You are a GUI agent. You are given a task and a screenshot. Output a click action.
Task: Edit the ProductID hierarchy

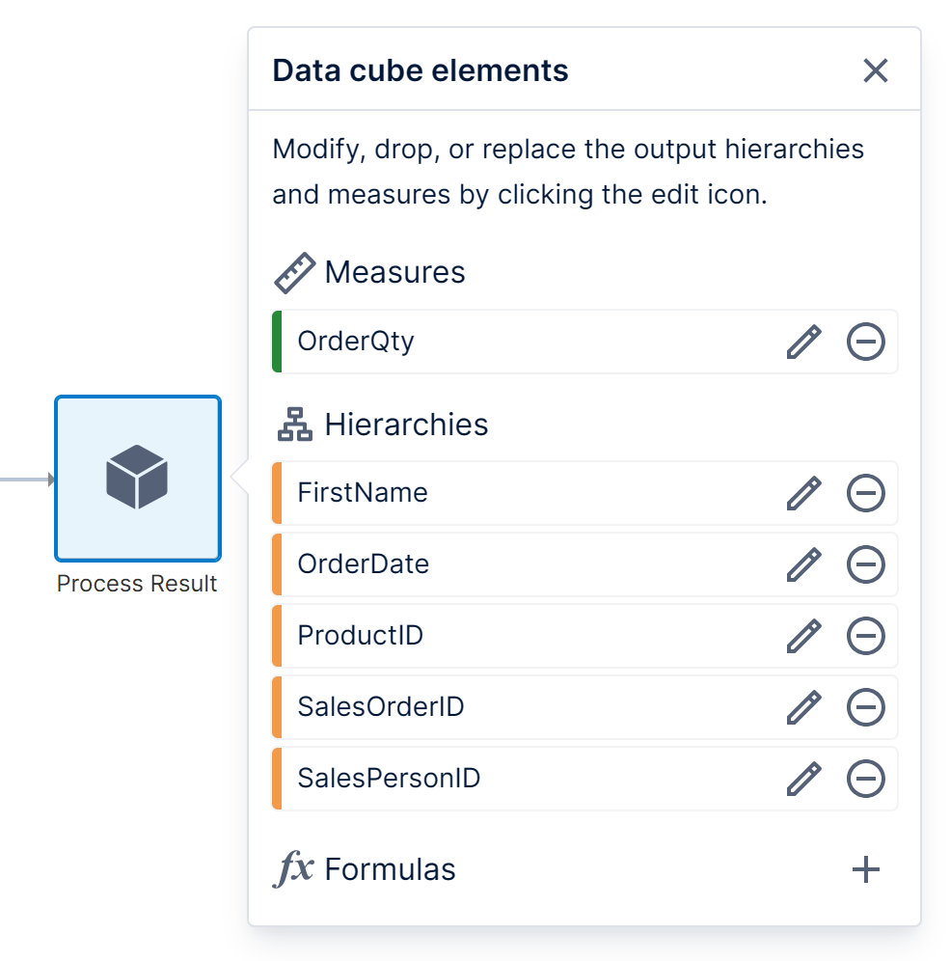tap(803, 636)
